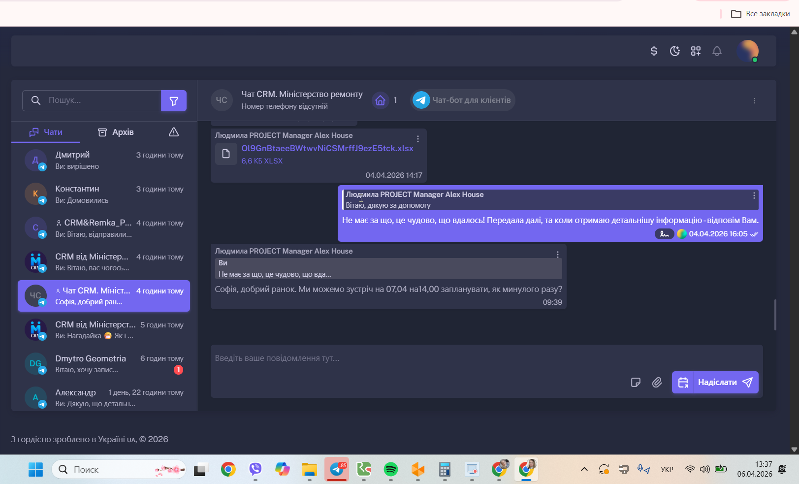
Task: Switch to the Архів tab
Action: (116, 132)
